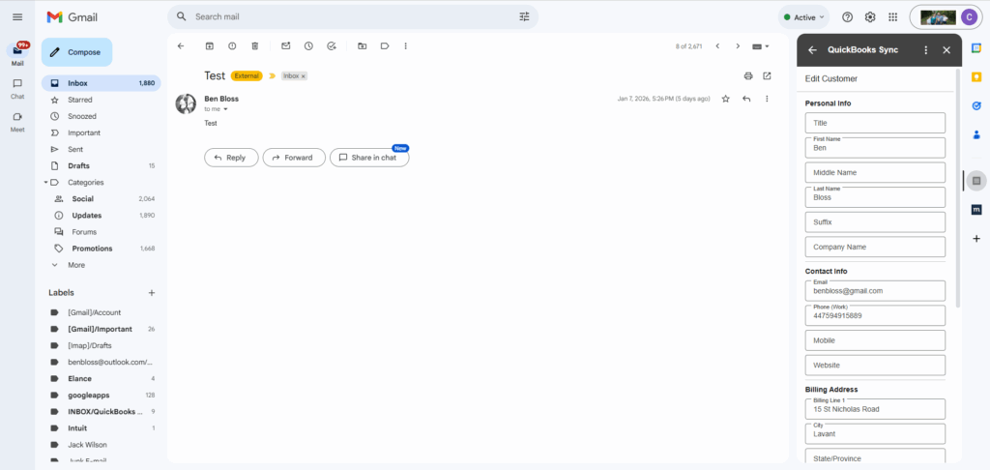
Task: Open the account profile avatar
Action: (x=969, y=17)
